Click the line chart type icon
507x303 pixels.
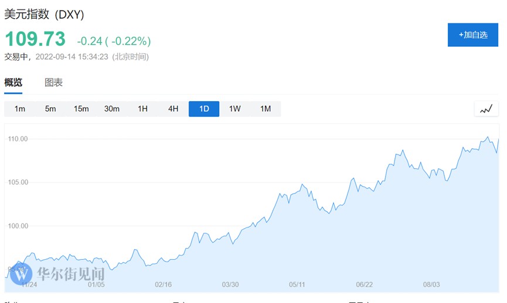tap(486, 109)
